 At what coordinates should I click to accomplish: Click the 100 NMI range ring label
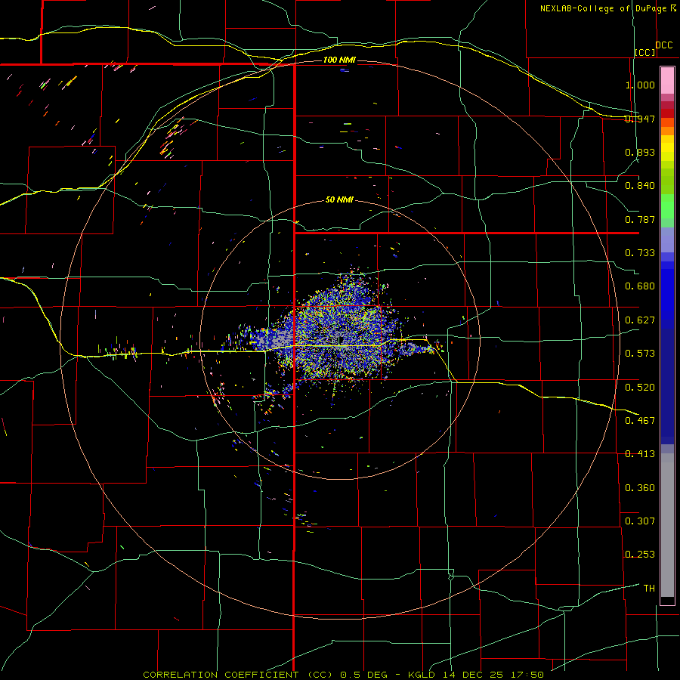click(x=339, y=60)
